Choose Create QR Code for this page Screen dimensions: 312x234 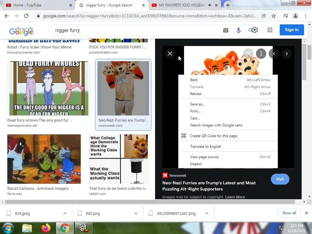pos(228,136)
